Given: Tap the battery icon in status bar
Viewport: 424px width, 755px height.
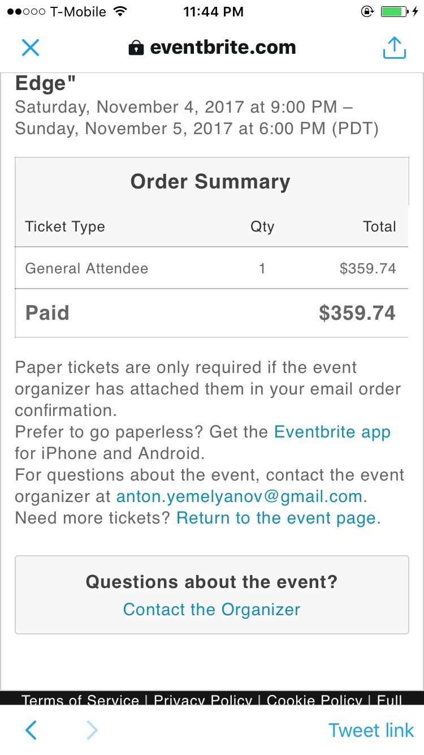Looking at the screenshot, I should [394, 12].
